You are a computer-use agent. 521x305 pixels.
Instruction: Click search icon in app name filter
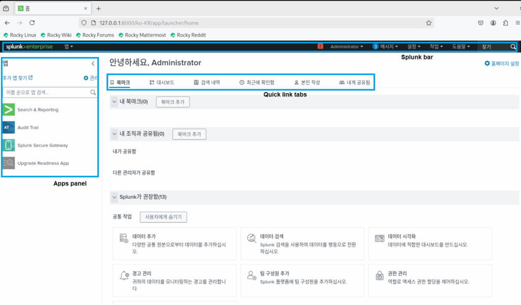tap(93, 93)
